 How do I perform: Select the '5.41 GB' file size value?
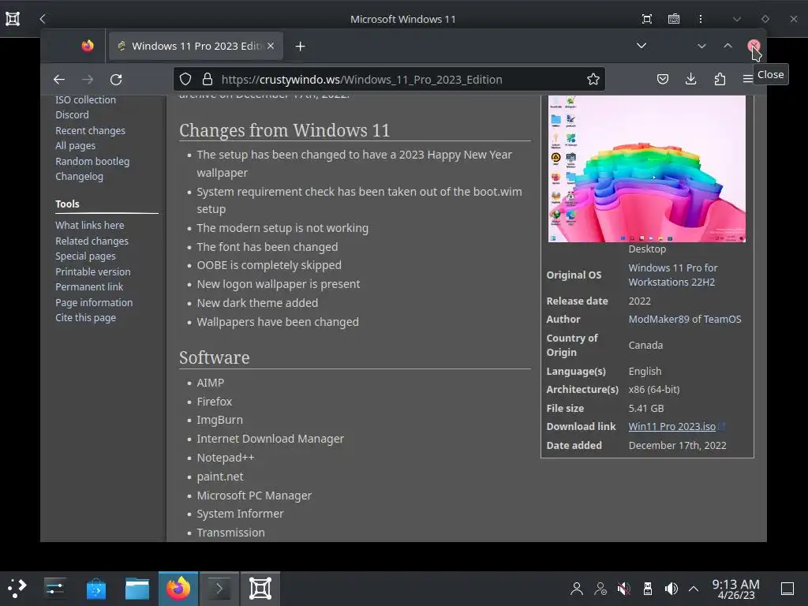[x=646, y=408]
